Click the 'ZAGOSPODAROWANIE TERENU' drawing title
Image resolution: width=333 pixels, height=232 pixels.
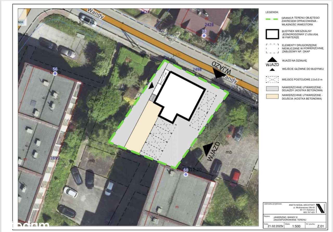click(290, 220)
